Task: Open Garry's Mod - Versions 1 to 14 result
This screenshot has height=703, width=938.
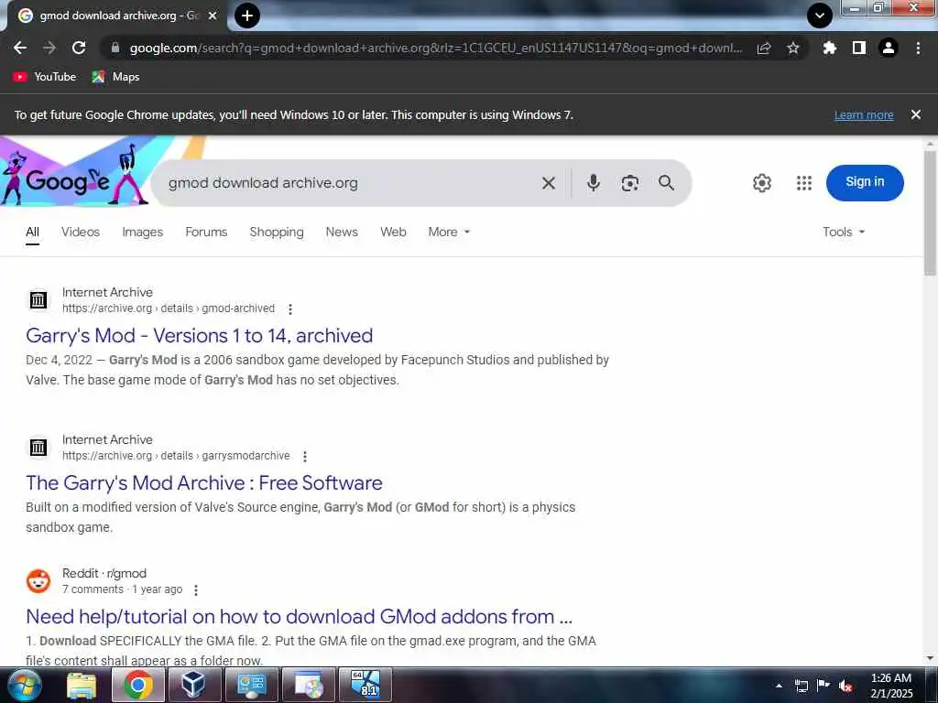Action: tap(199, 336)
